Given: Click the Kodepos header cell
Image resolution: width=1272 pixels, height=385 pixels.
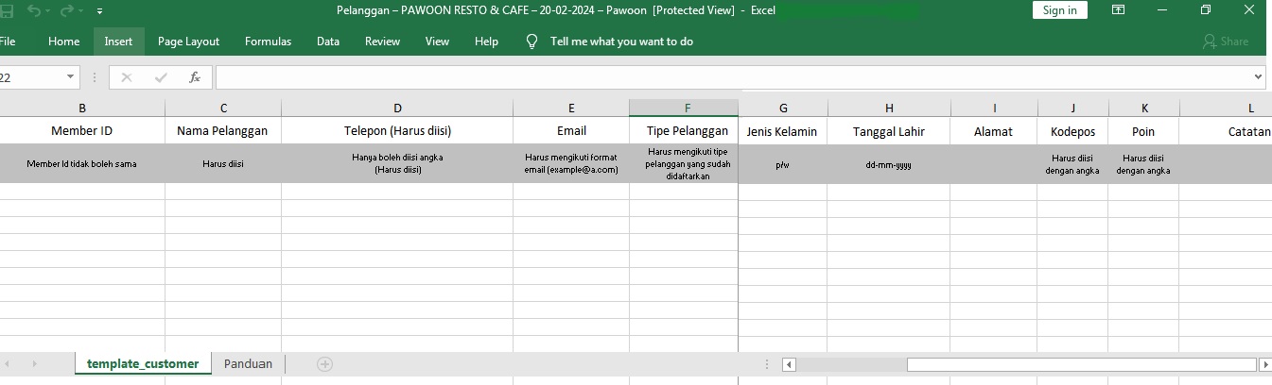Looking at the screenshot, I should click(1073, 131).
